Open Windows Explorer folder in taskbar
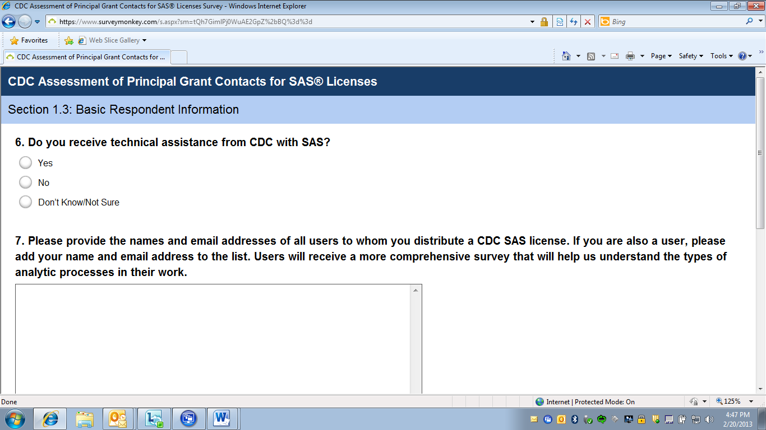766x430 pixels. point(85,419)
